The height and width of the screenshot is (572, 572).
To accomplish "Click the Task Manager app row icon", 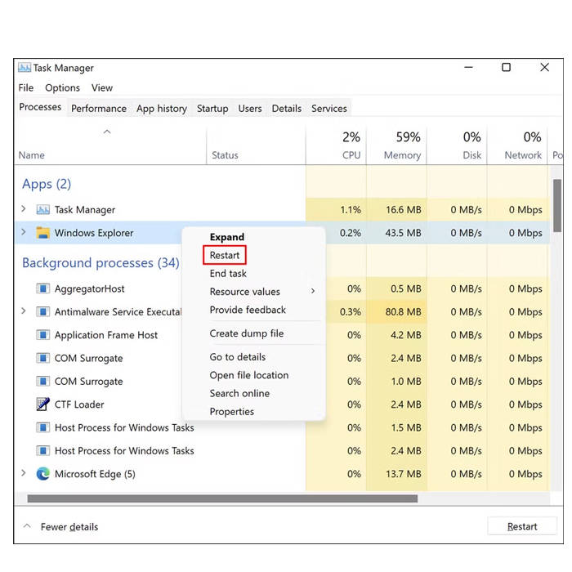I will (x=43, y=210).
